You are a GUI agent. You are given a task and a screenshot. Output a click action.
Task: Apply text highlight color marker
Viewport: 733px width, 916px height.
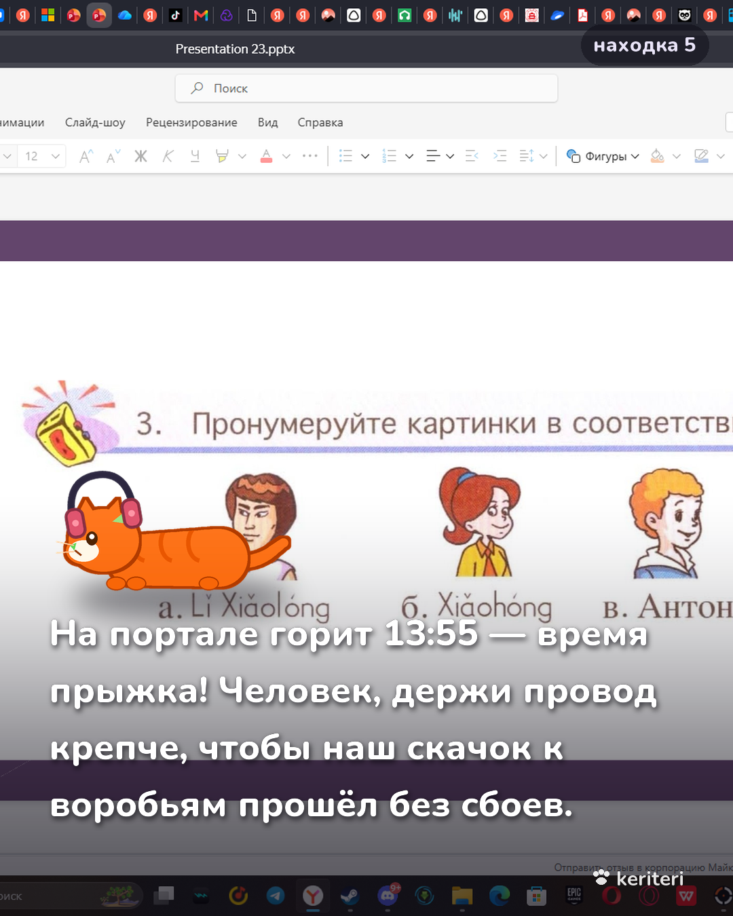pos(222,156)
